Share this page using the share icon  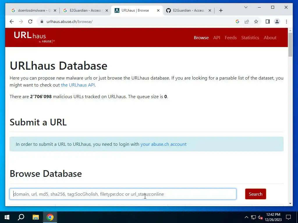tap(247, 21)
